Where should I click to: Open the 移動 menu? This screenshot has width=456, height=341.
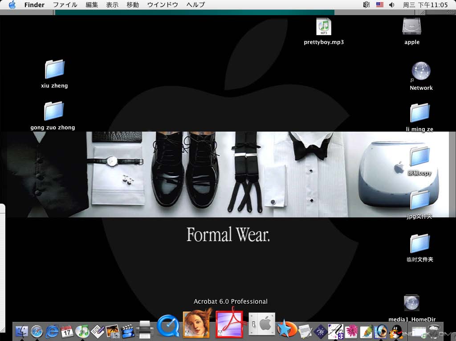coord(133,4)
